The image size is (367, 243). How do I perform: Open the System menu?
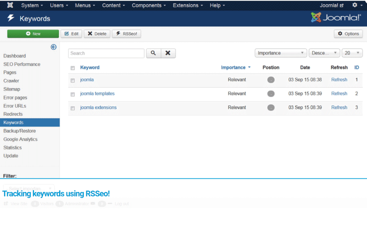32,5
